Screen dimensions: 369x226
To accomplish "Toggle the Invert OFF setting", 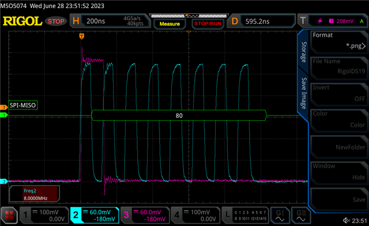I will pos(338,93).
